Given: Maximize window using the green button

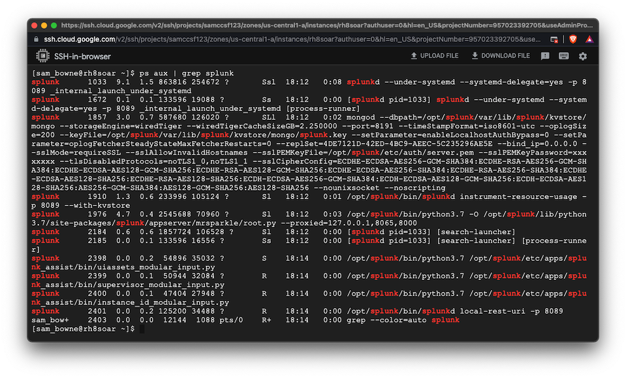Looking at the screenshot, I should coord(54,25).
